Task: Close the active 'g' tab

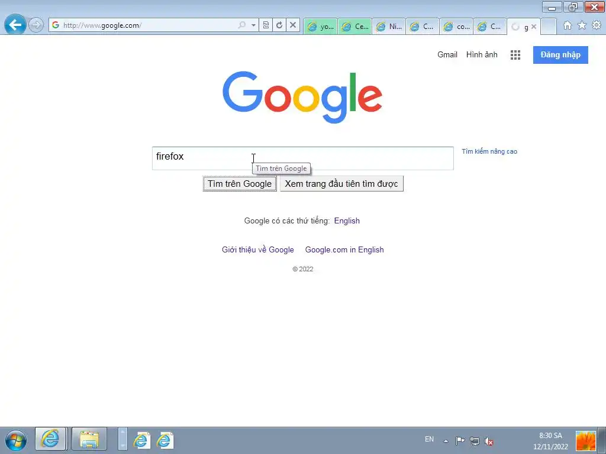Action: point(534,27)
